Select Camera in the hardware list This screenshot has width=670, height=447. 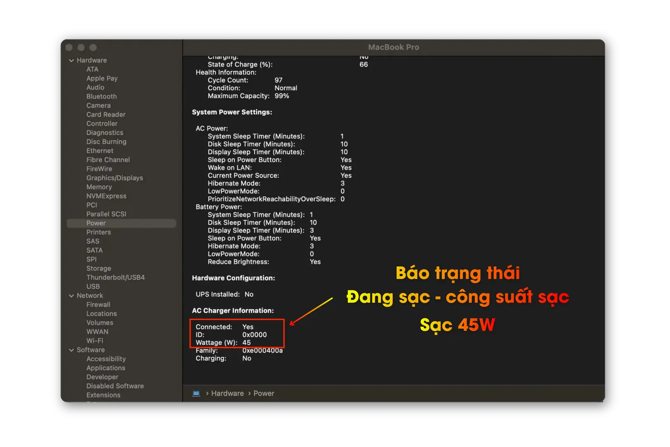point(98,106)
